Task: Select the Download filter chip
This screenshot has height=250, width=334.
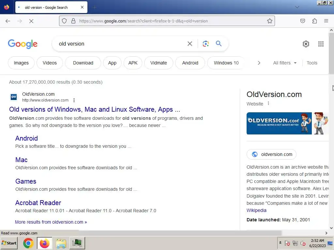Action: point(83,63)
